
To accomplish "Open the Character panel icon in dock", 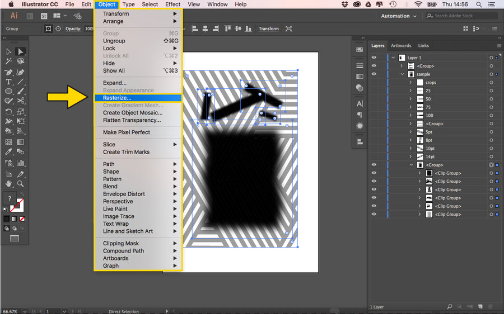I will click(360, 103).
